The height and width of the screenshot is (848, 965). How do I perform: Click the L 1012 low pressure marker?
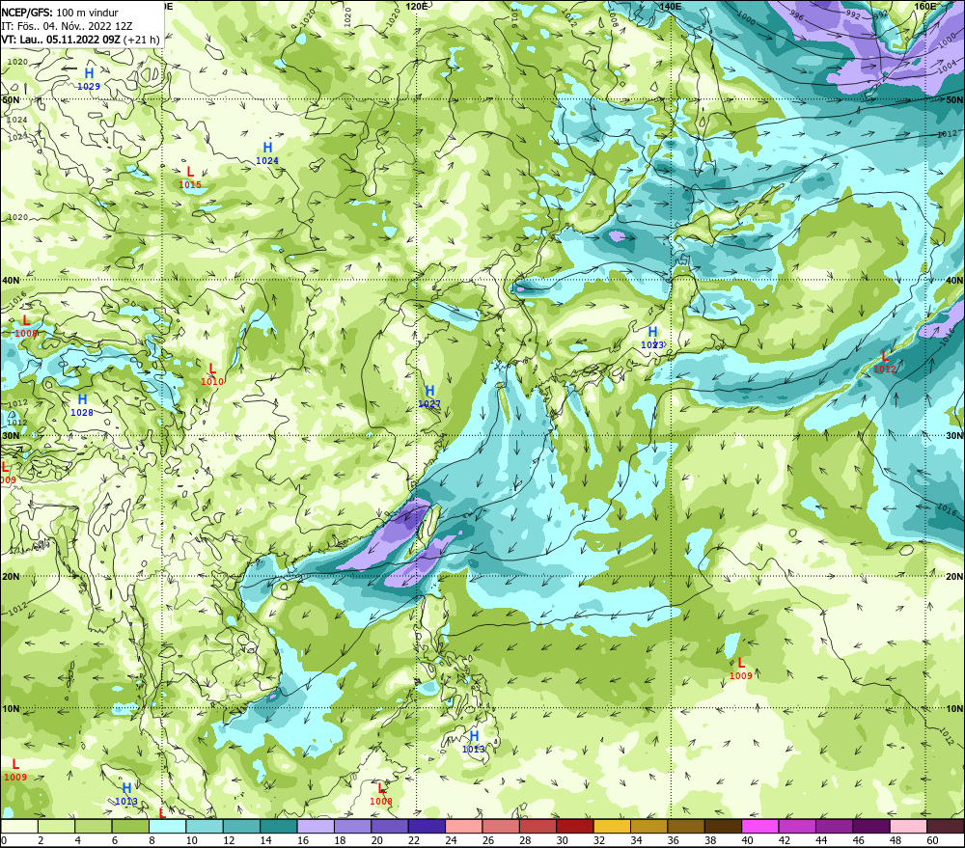(x=885, y=362)
